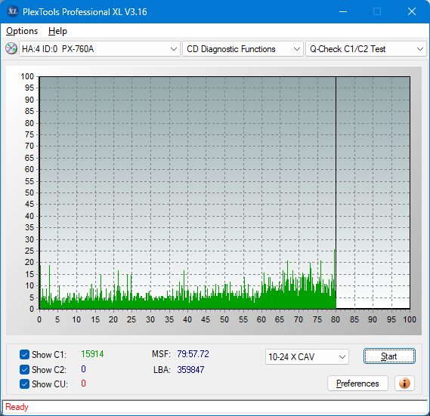This screenshot has height=416, width=430.
Task: Minimize the PlexTools window
Action: coord(343,11)
